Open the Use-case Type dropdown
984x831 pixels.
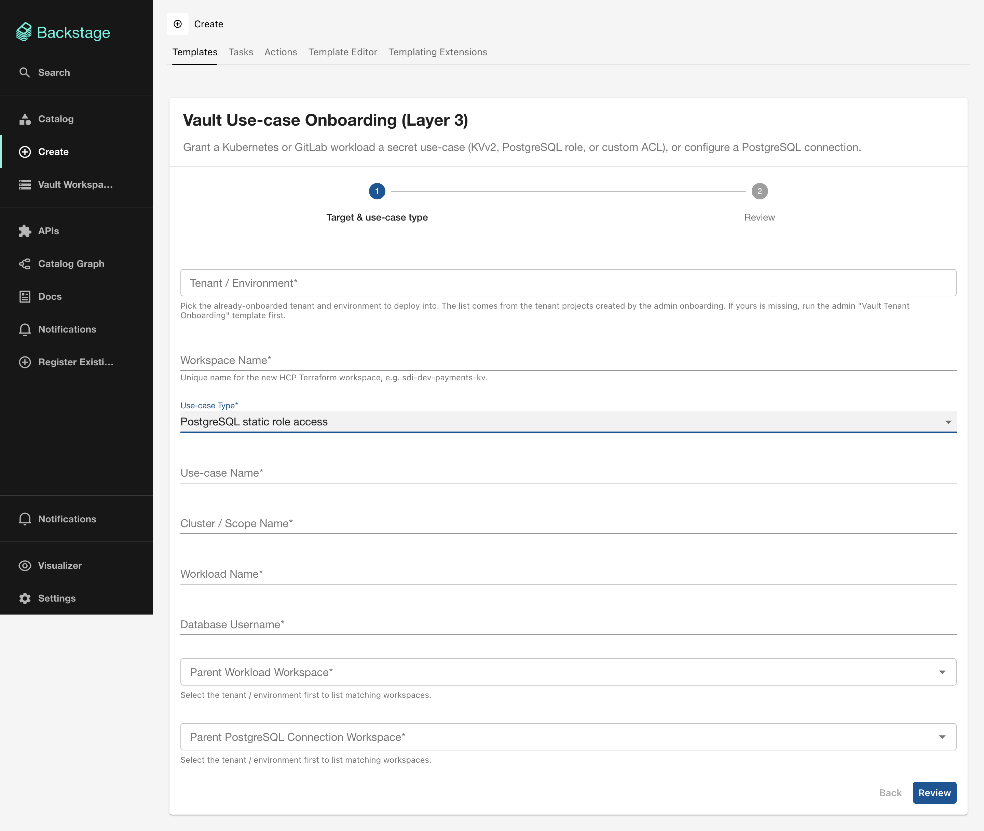568,422
